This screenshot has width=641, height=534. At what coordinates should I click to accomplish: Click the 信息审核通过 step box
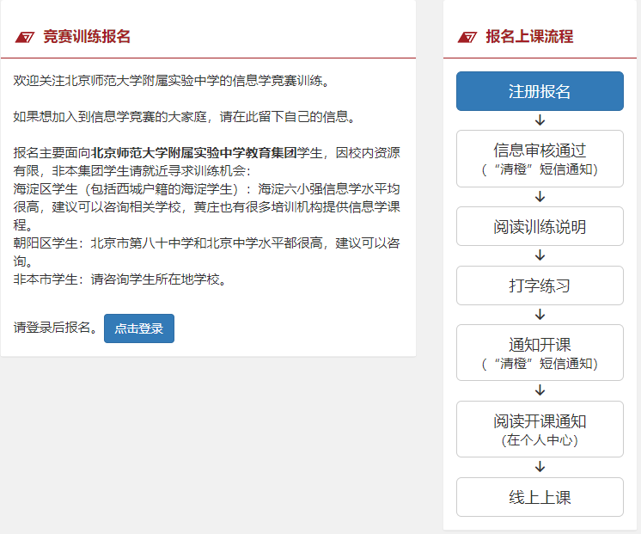[x=540, y=159]
